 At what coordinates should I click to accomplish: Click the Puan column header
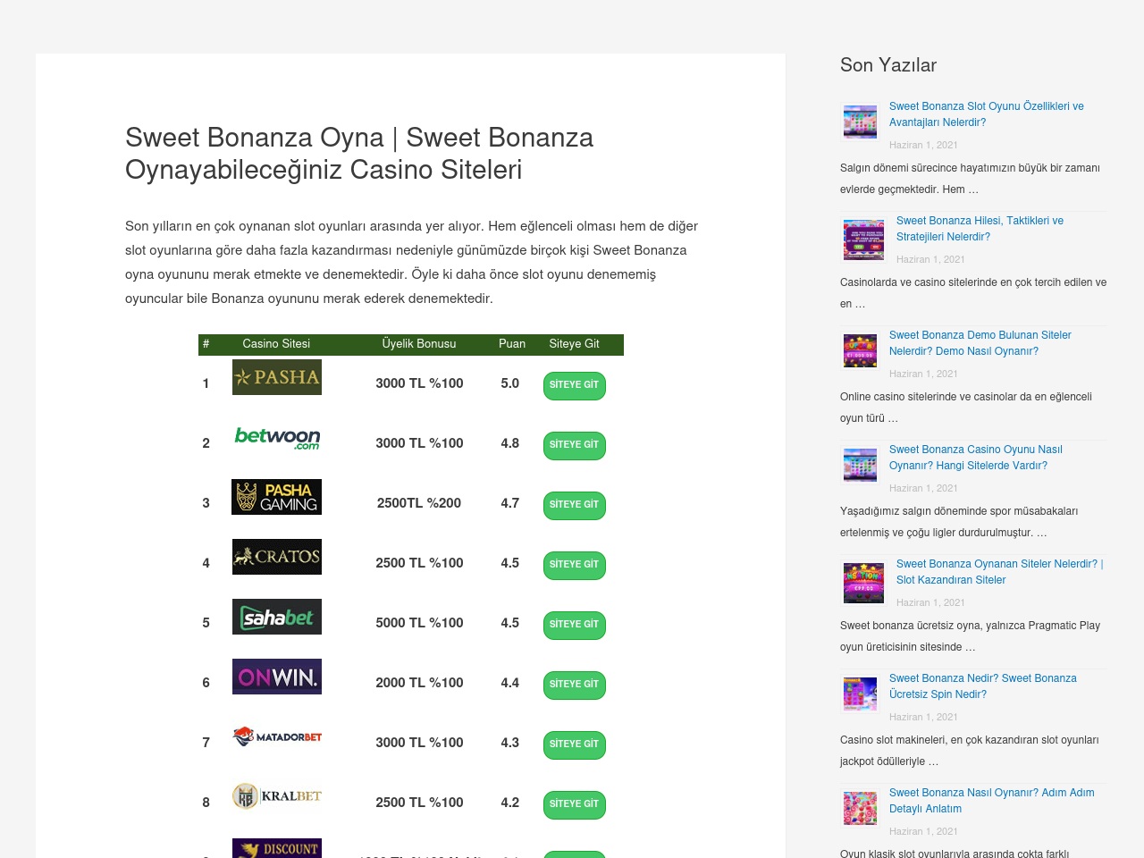[x=512, y=344]
